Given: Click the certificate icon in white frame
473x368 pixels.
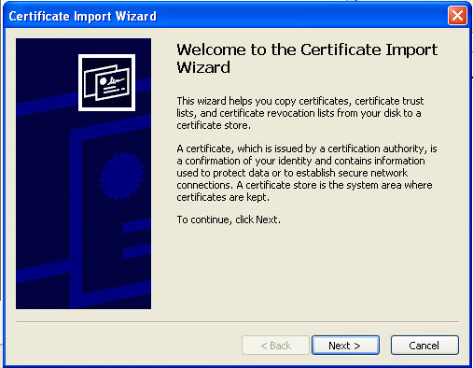Looking at the screenshot, I should coord(106,82).
